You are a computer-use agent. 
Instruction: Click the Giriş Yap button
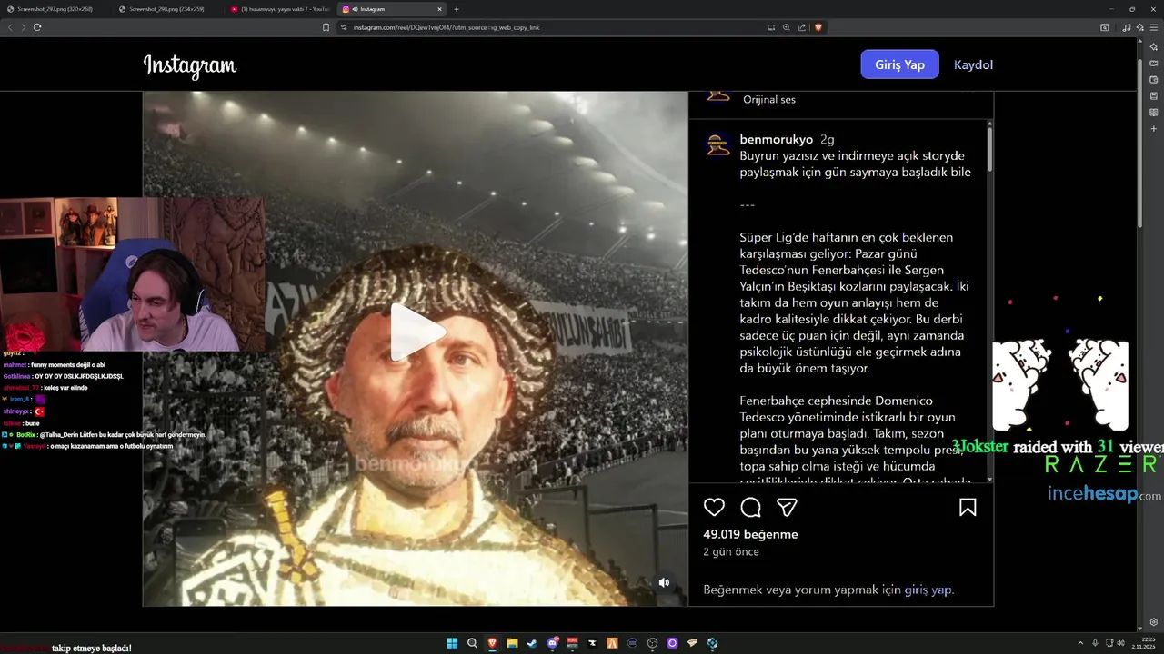tap(899, 64)
